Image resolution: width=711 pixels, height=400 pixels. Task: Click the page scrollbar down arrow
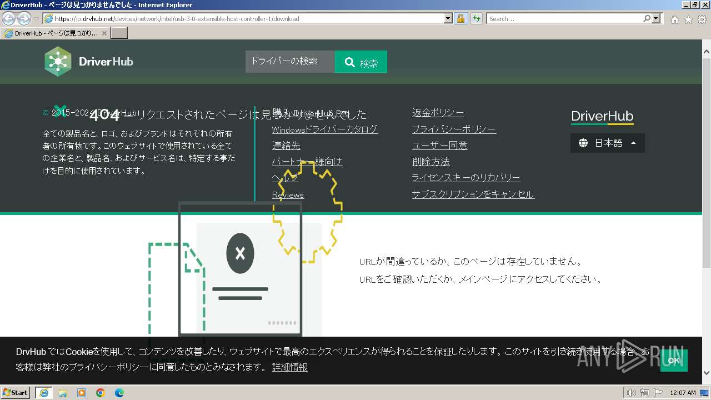707,373
